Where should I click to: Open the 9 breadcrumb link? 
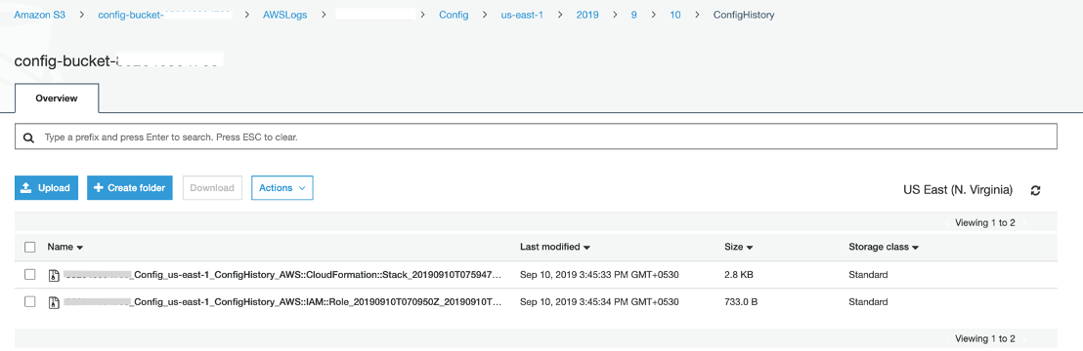coord(634,15)
